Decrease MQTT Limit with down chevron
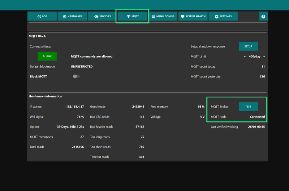 245,57
